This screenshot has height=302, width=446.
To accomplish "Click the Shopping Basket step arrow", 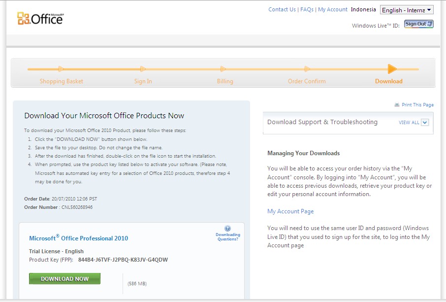I will coord(61,69).
